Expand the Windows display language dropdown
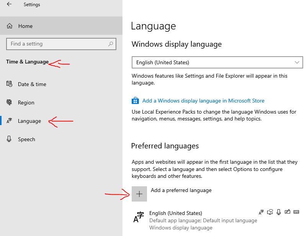This screenshot has width=307, height=236. click(217, 62)
